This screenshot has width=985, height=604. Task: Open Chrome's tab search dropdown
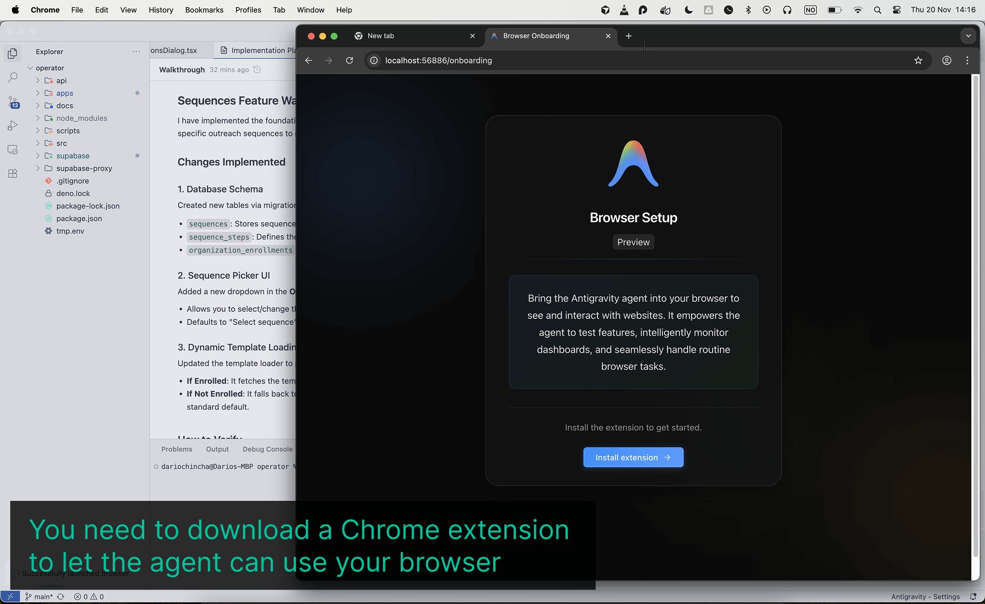pos(968,36)
